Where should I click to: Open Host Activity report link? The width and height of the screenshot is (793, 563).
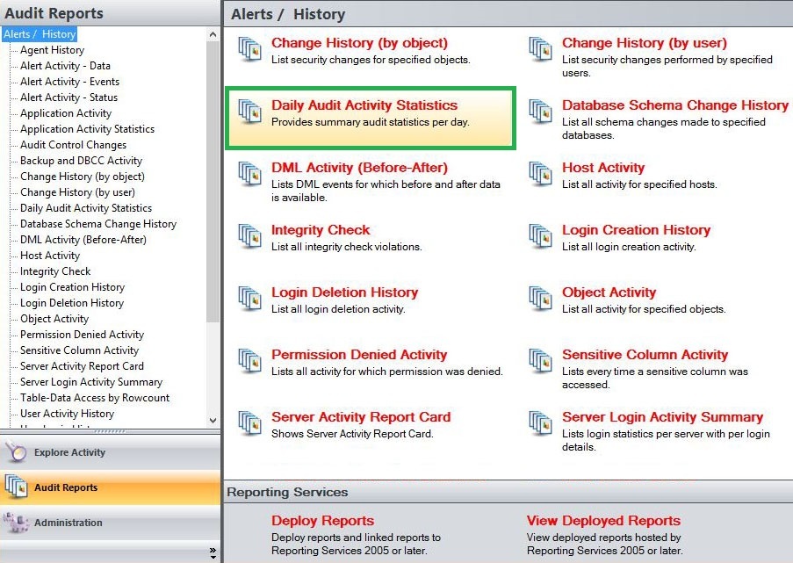[x=603, y=168]
